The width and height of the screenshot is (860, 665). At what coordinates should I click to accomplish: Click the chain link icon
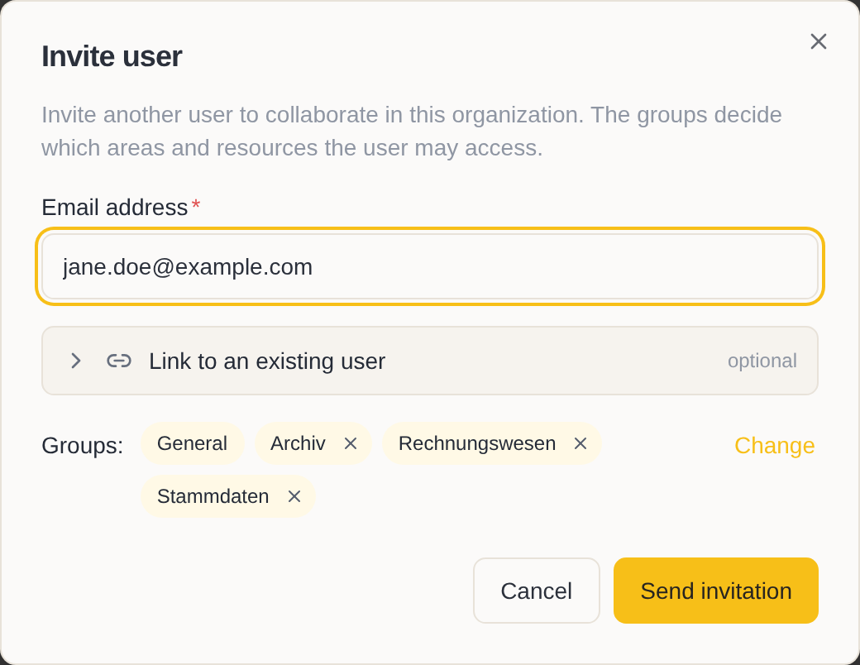119,361
